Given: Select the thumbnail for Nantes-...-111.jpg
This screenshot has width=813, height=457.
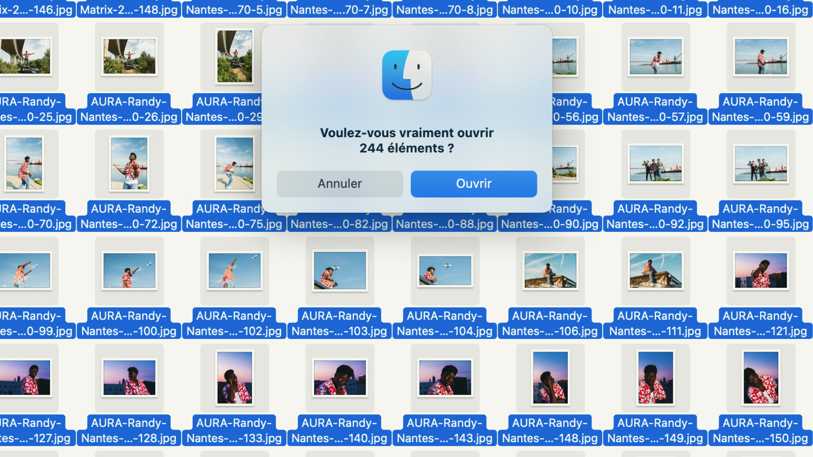Looking at the screenshot, I should tap(655, 270).
